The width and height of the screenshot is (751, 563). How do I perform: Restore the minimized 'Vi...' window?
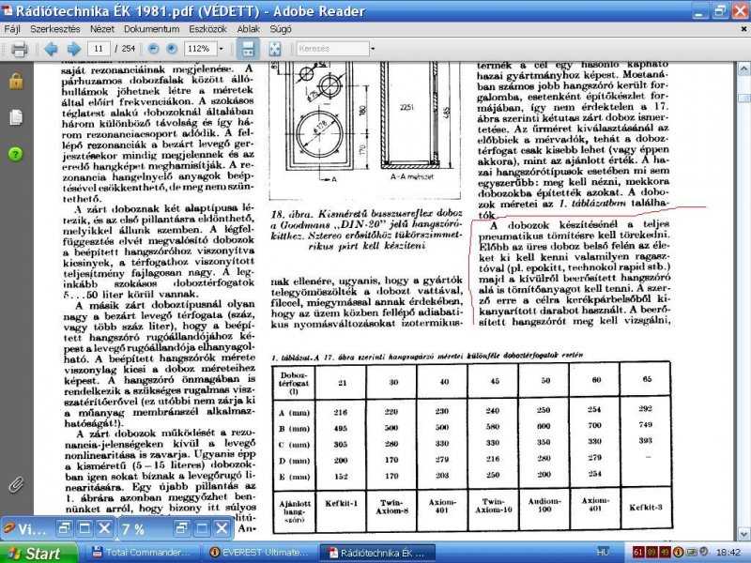point(63,528)
